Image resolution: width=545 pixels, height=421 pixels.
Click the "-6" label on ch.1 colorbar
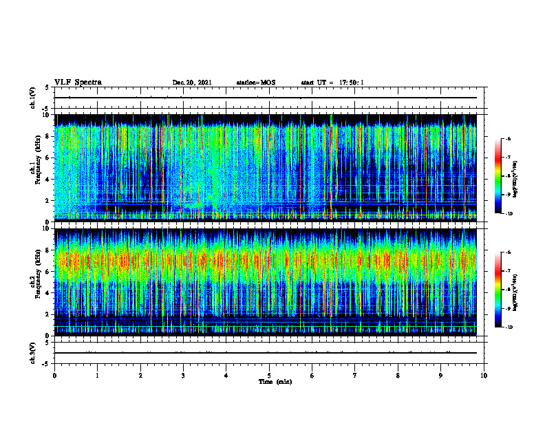508,139
